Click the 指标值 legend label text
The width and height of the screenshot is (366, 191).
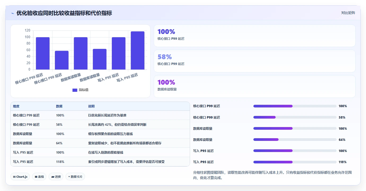click(x=83, y=90)
